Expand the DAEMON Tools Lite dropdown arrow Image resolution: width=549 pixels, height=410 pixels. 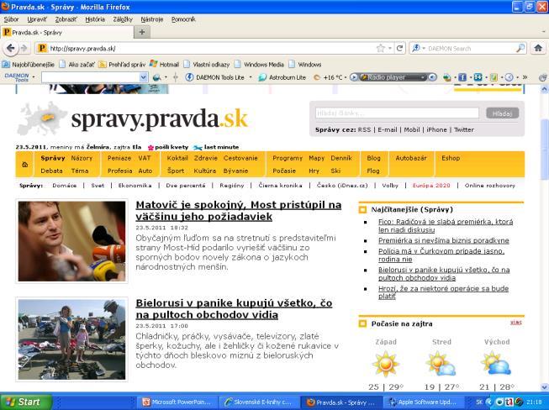coord(251,77)
